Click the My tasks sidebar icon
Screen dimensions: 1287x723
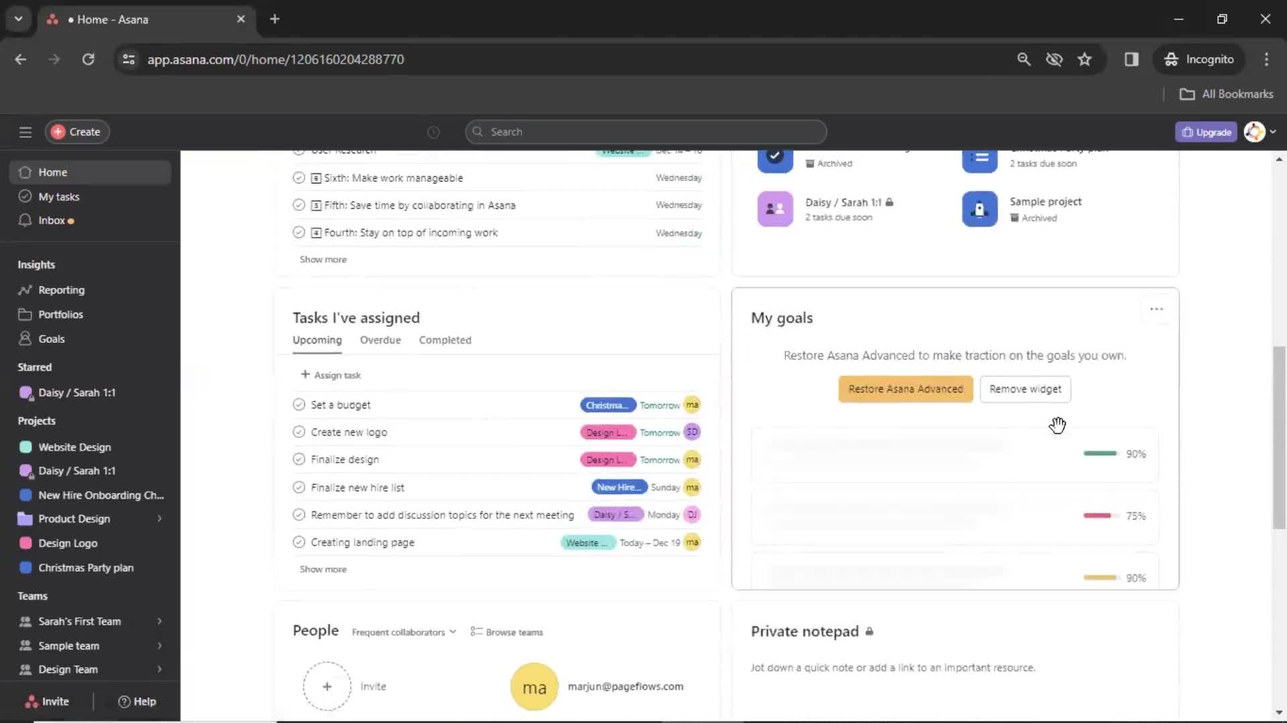pos(24,195)
